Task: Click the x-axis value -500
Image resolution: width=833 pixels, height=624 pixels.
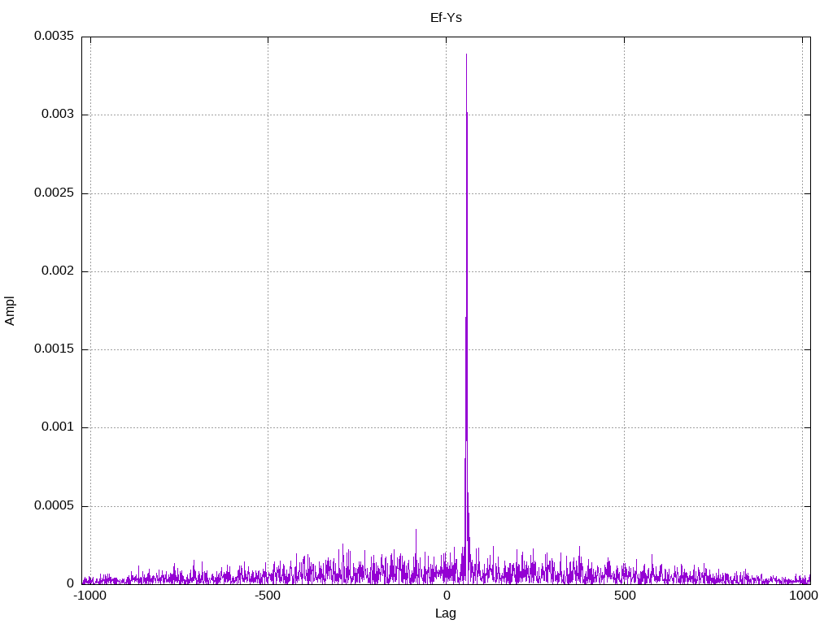Action: (267, 596)
